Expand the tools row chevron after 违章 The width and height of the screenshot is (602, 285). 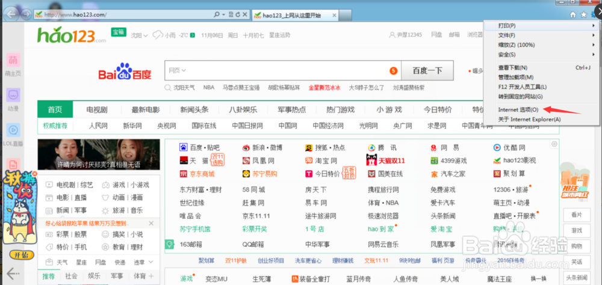point(151,262)
